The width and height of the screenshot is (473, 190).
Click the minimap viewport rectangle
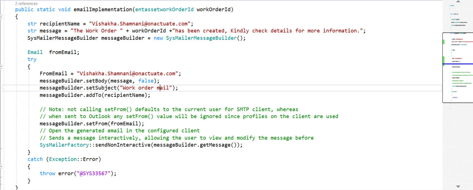click(458, 68)
